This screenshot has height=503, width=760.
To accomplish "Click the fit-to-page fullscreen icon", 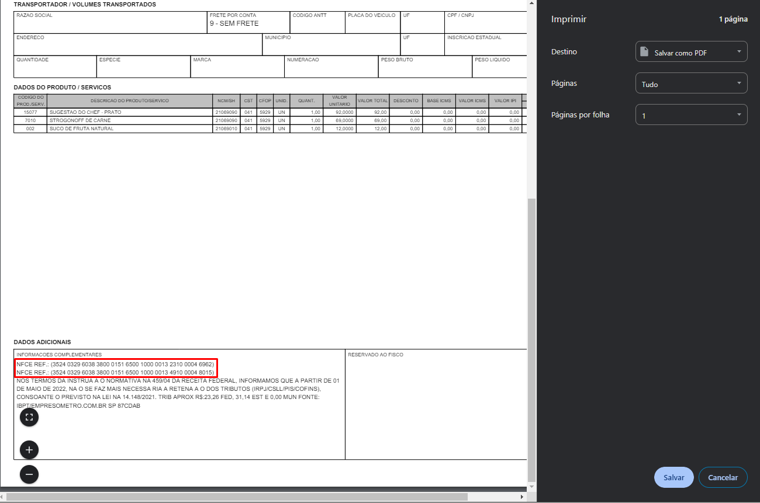I will 29,417.
